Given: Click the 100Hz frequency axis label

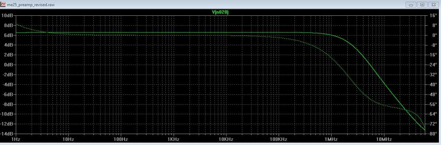Looking at the screenshot, I should click(x=121, y=140).
